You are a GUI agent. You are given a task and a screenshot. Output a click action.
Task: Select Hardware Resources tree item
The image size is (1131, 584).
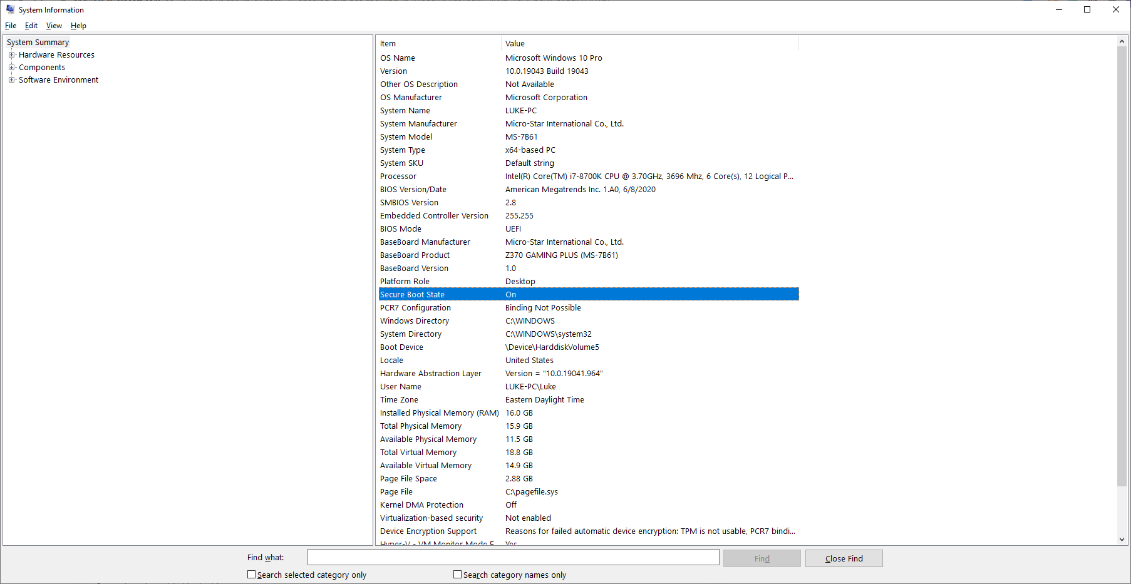coord(56,55)
